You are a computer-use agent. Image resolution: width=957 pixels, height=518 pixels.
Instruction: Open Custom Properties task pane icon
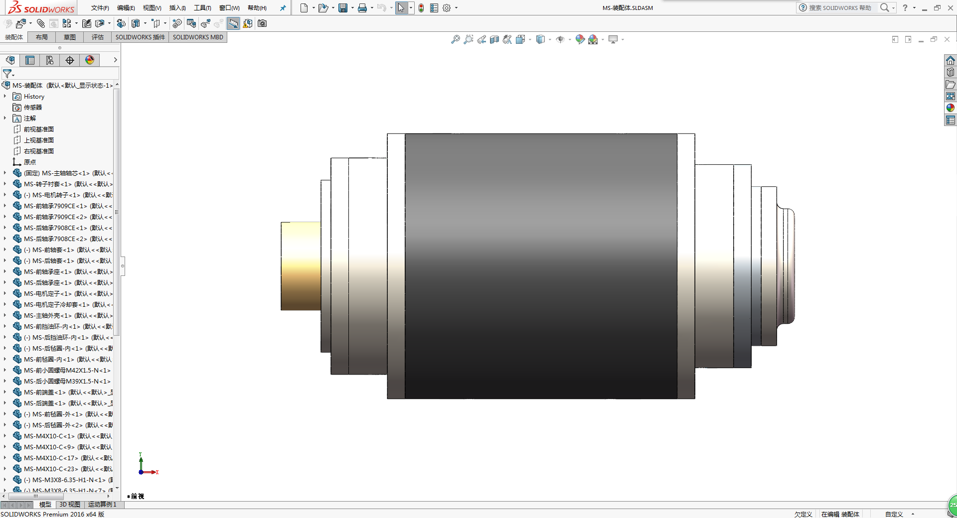click(951, 120)
